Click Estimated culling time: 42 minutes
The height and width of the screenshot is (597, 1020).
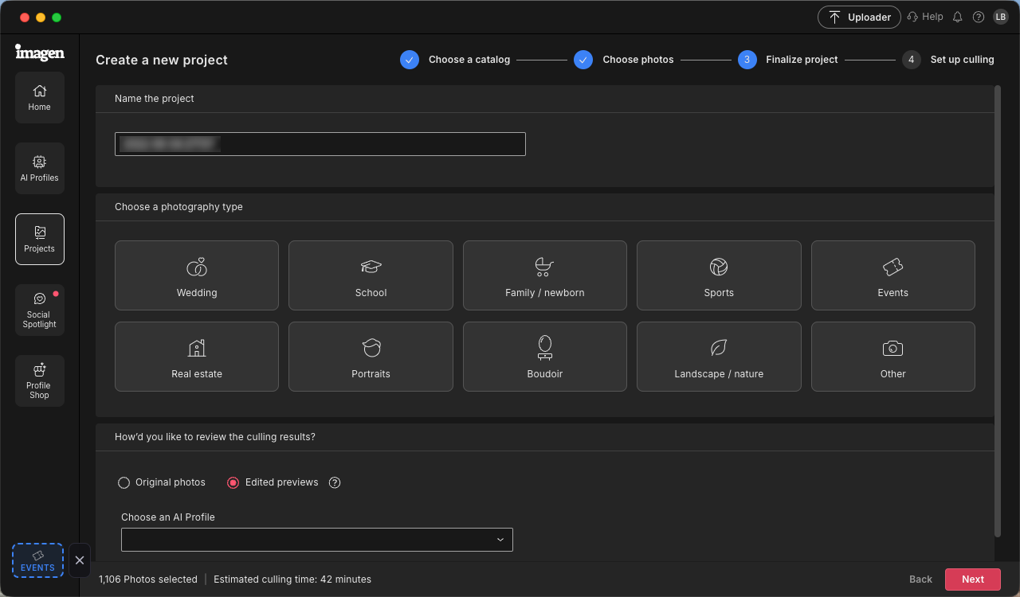(292, 579)
